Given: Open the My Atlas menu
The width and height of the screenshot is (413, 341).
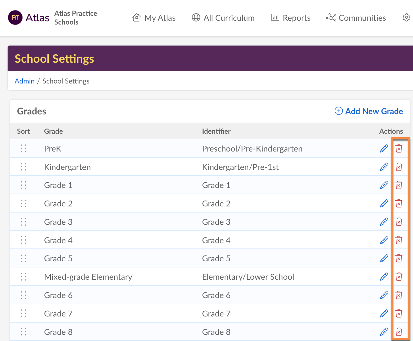Looking at the screenshot, I should point(154,18).
